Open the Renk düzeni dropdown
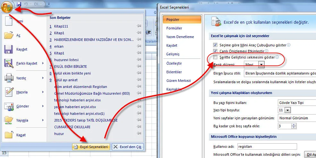The width and height of the screenshot is (316, 158). (x=262, y=65)
